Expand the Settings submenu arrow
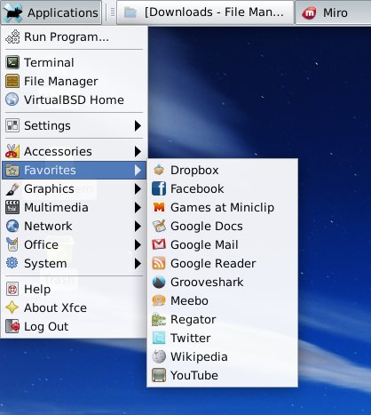 pyautogui.click(x=138, y=125)
